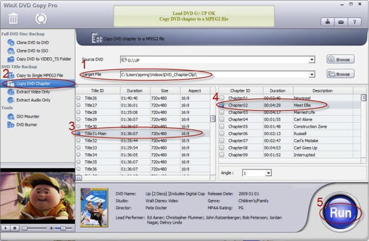
Task: Select Clone DVD to DVD
Action: pyautogui.click(x=33, y=43)
